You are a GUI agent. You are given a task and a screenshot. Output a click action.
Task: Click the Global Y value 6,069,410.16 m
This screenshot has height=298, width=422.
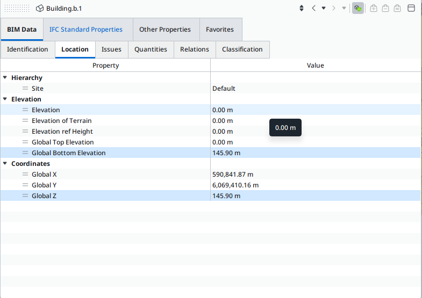(235, 185)
